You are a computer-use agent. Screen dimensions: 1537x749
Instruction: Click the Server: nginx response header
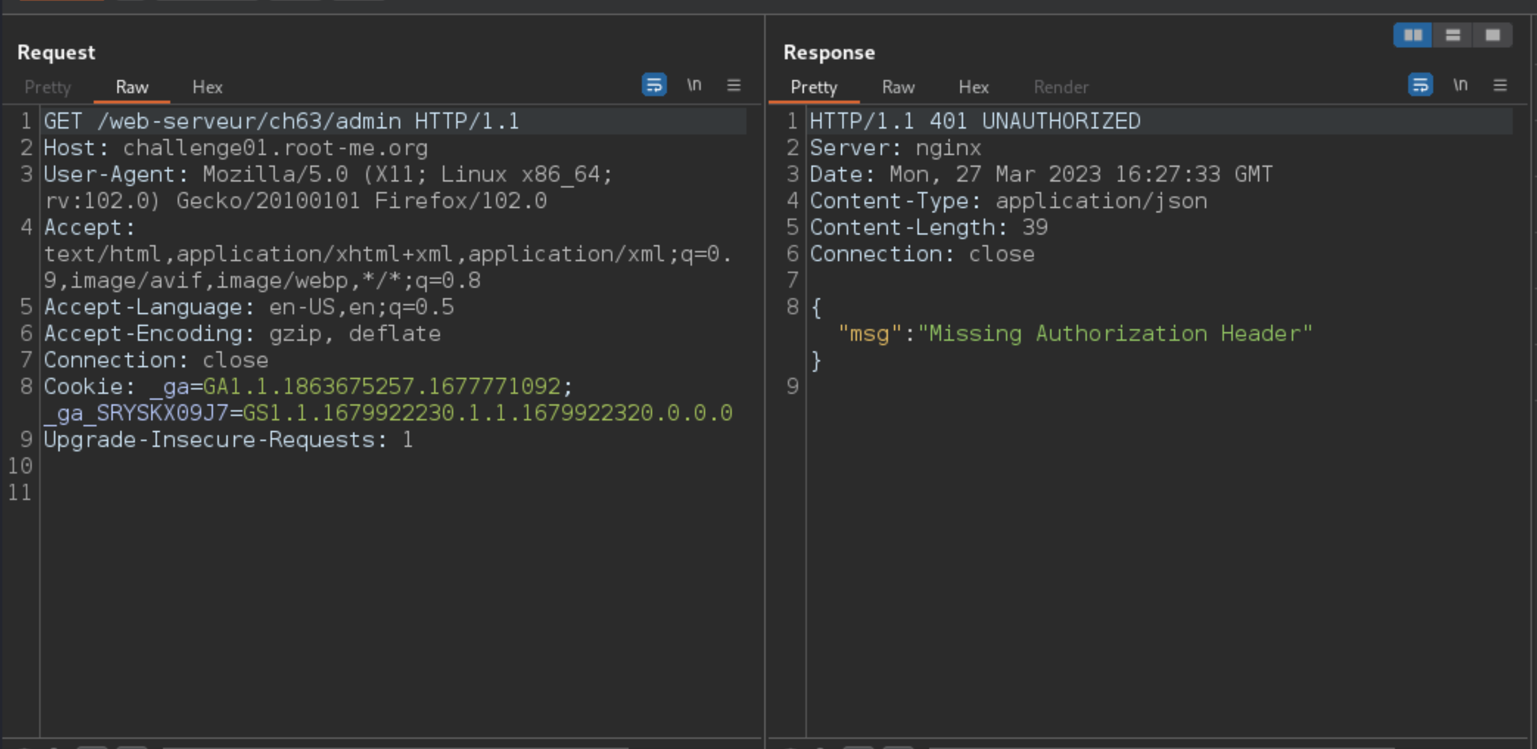tap(895, 147)
